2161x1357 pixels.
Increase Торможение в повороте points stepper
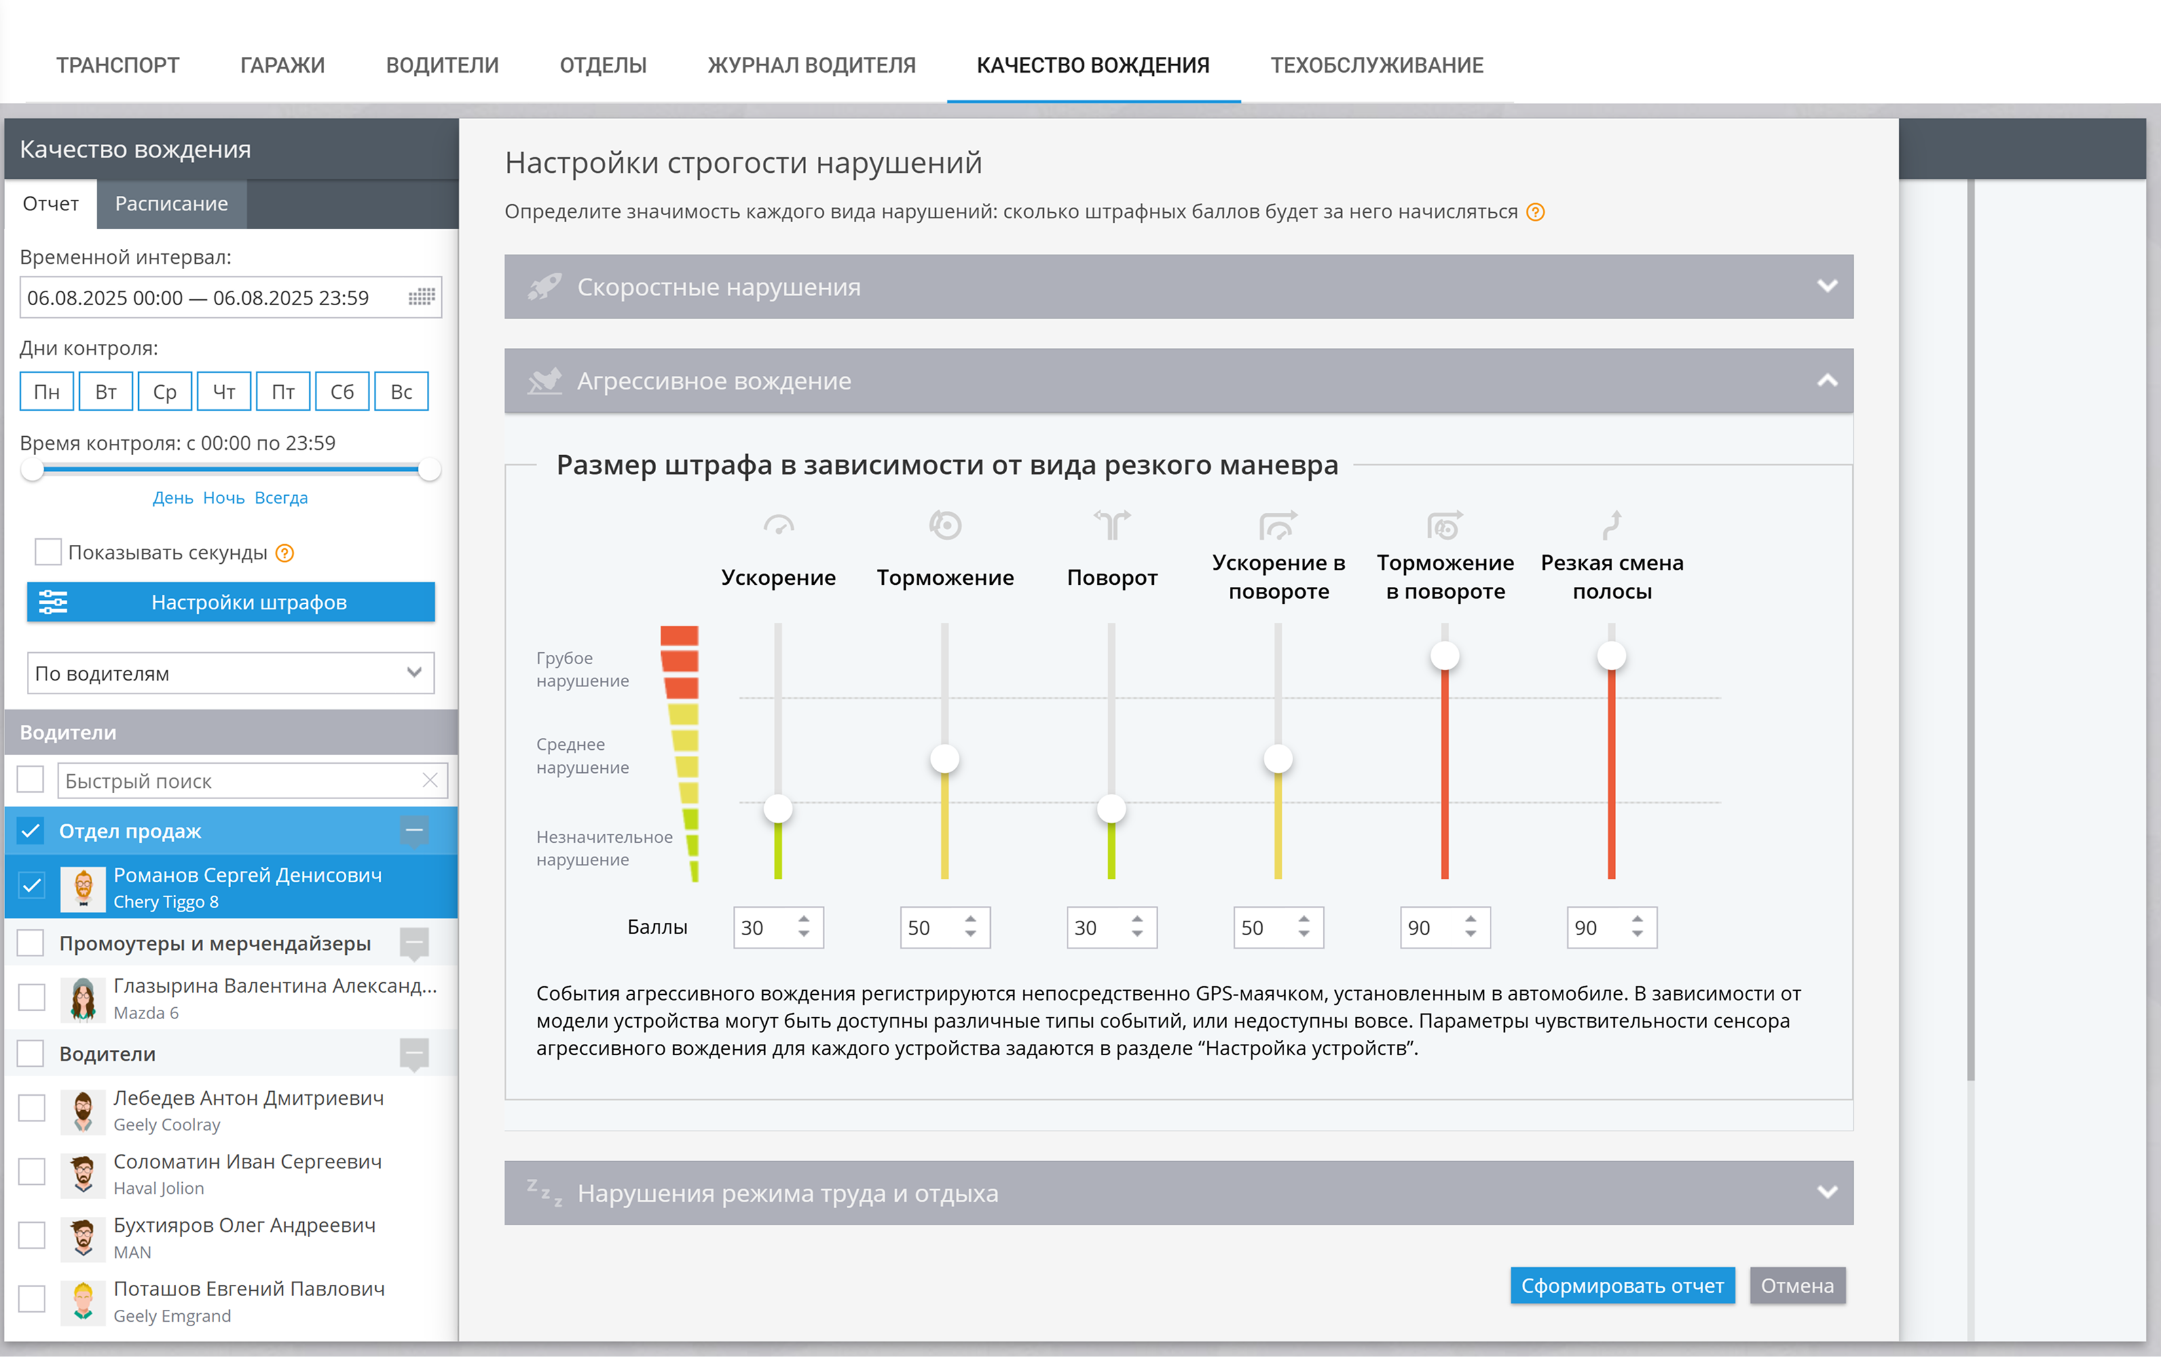pos(1470,919)
